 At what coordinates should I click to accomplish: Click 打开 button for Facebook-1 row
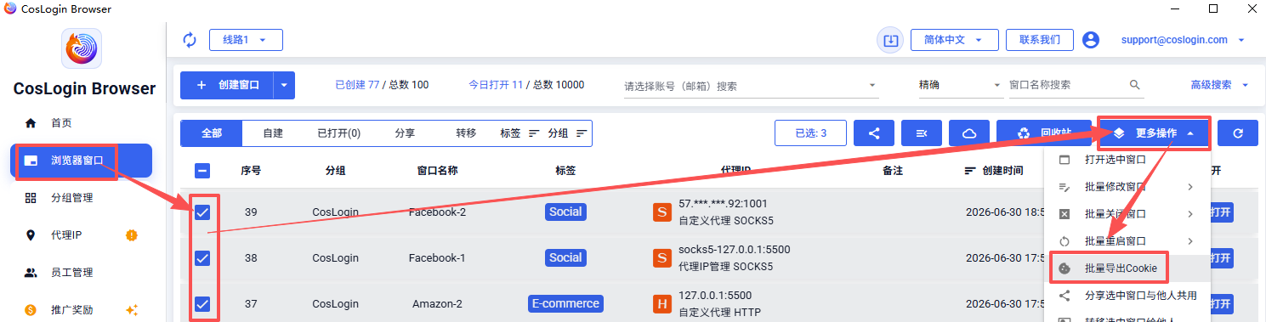(1221, 257)
